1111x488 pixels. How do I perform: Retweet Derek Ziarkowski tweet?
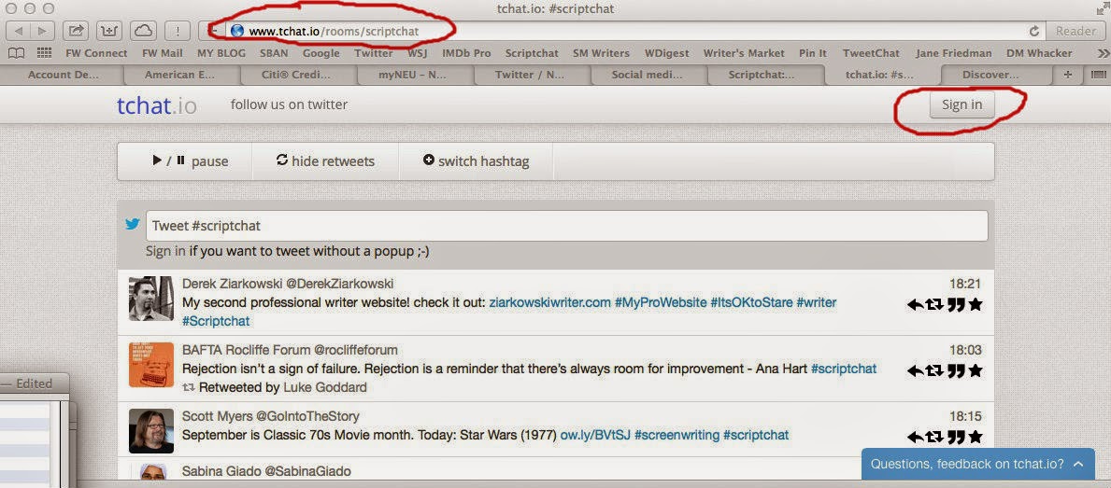(935, 304)
